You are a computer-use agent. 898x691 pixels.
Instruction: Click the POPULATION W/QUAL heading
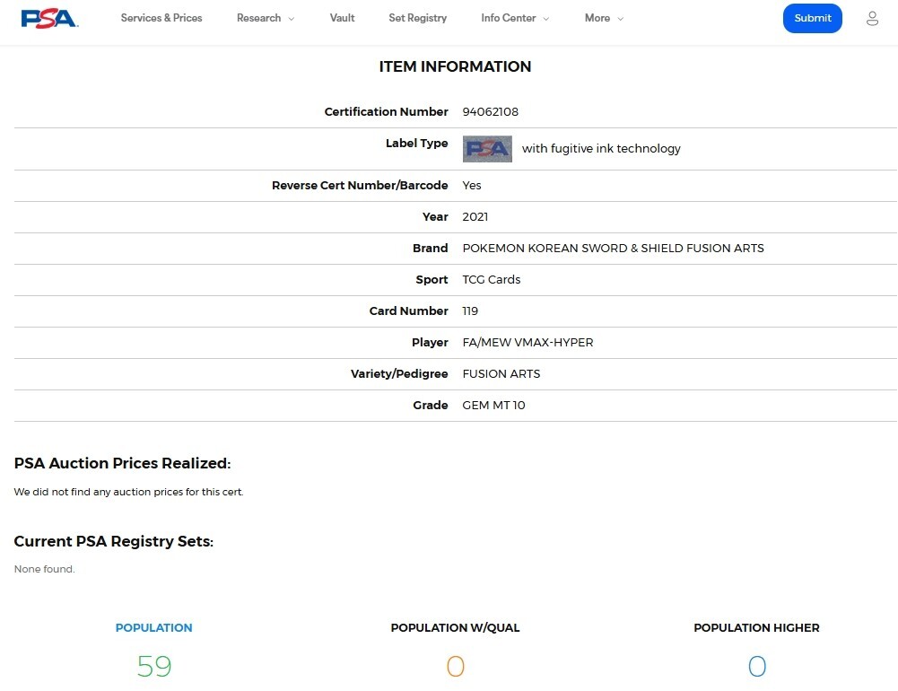point(456,627)
